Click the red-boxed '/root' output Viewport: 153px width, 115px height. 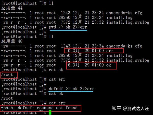(9, 75)
